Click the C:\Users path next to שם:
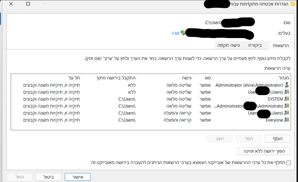 pyautogui.click(x=213, y=22)
